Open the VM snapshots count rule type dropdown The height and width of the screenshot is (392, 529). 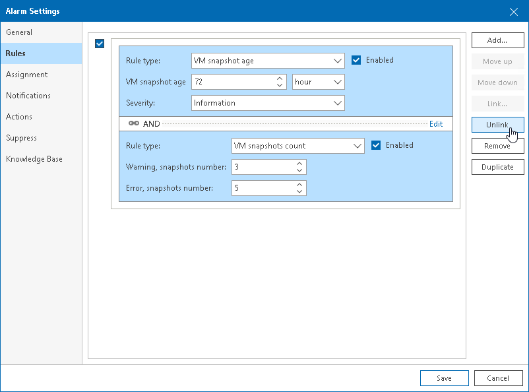[298, 146]
